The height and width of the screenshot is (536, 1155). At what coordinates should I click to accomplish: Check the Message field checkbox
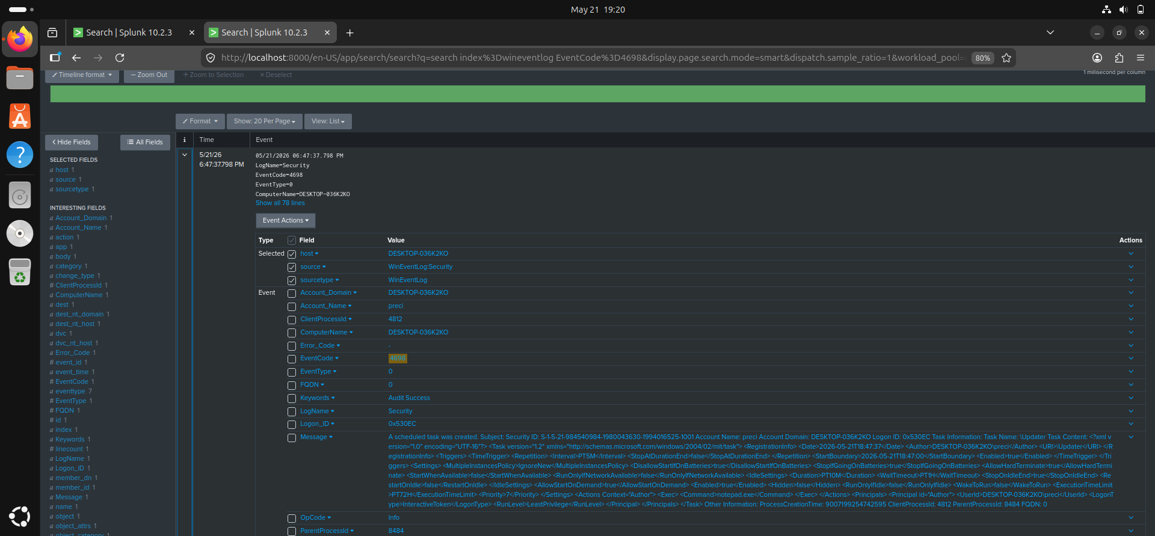pos(292,438)
